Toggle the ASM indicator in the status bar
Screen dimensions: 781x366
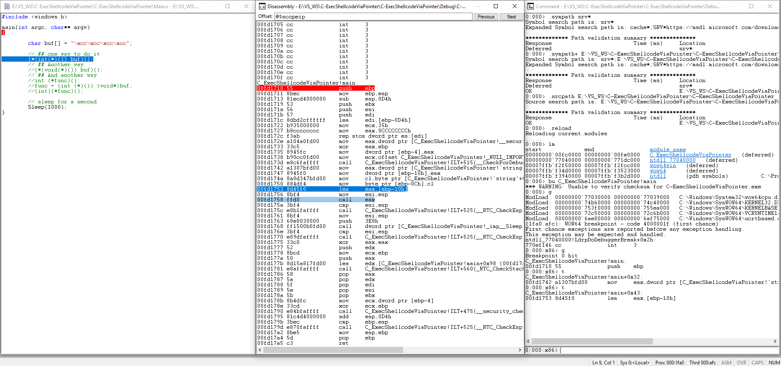coord(726,362)
